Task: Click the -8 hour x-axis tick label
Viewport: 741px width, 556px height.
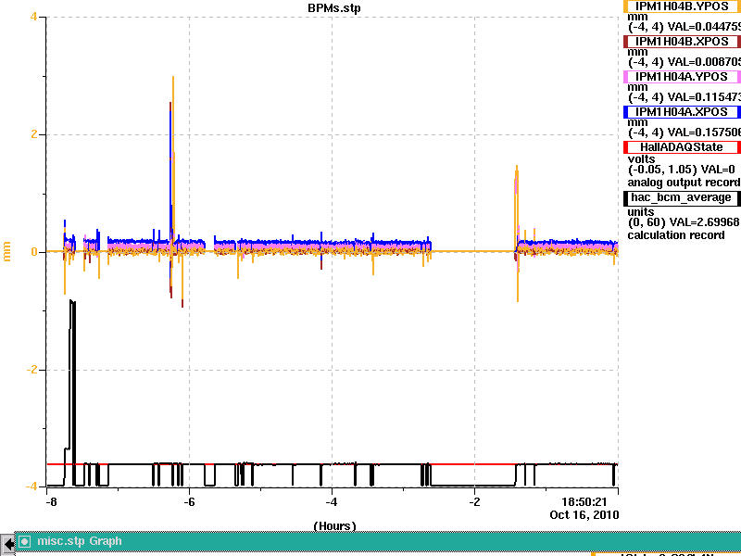Action: click(x=51, y=501)
